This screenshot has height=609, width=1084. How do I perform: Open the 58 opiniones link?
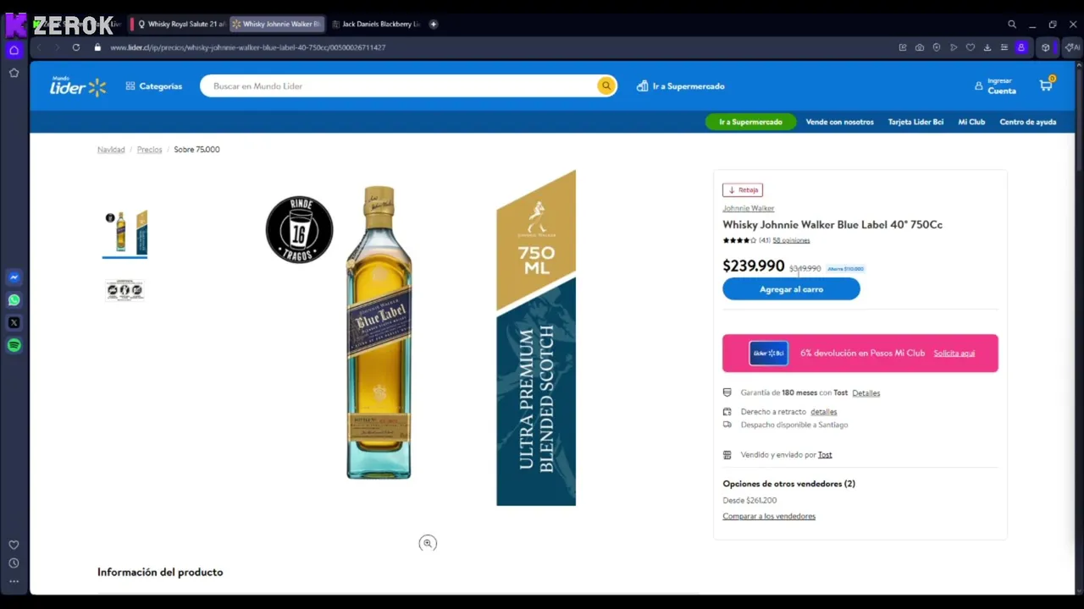[x=791, y=240]
